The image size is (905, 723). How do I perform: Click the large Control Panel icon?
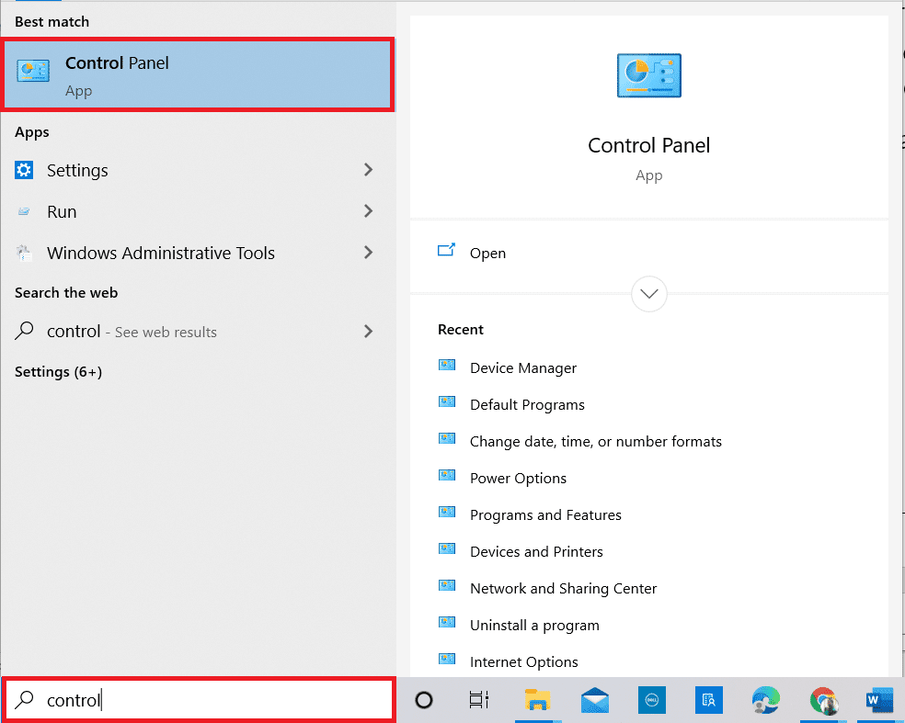point(648,75)
